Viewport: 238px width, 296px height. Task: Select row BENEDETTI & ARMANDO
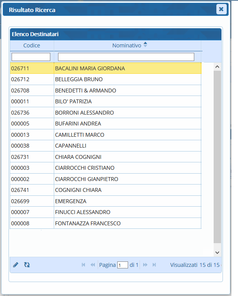click(x=86, y=91)
